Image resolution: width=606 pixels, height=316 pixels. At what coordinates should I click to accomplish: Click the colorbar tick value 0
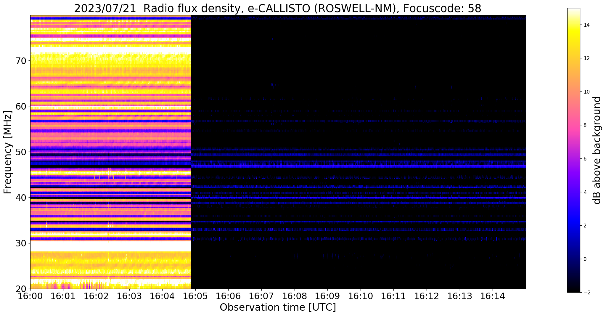585,259
